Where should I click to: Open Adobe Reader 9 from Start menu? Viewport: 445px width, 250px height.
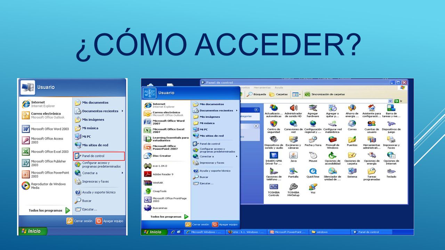coord(159,174)
